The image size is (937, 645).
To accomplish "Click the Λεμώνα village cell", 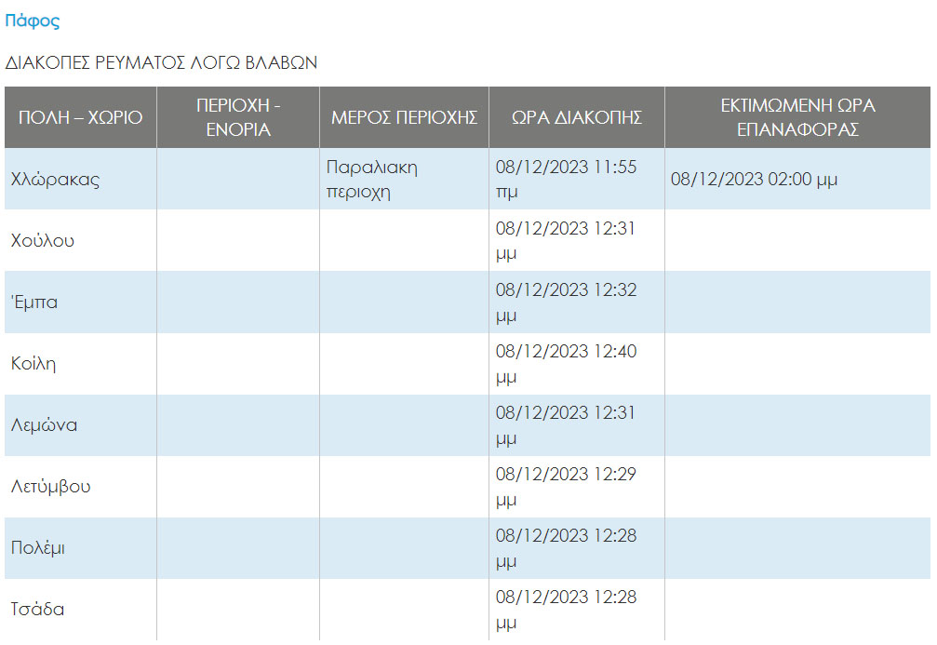I will click(x=44, y=425).
